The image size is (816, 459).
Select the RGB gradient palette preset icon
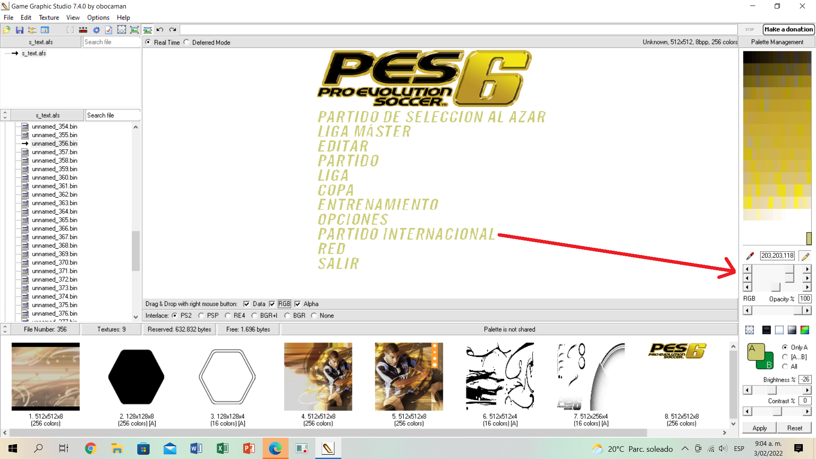805,330
